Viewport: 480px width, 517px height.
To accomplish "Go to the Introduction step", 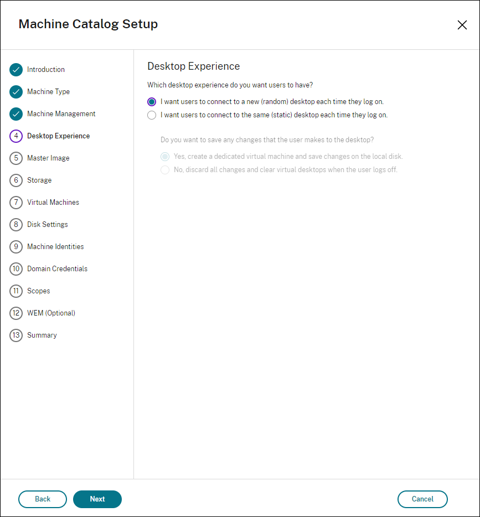I will [46, 70].
